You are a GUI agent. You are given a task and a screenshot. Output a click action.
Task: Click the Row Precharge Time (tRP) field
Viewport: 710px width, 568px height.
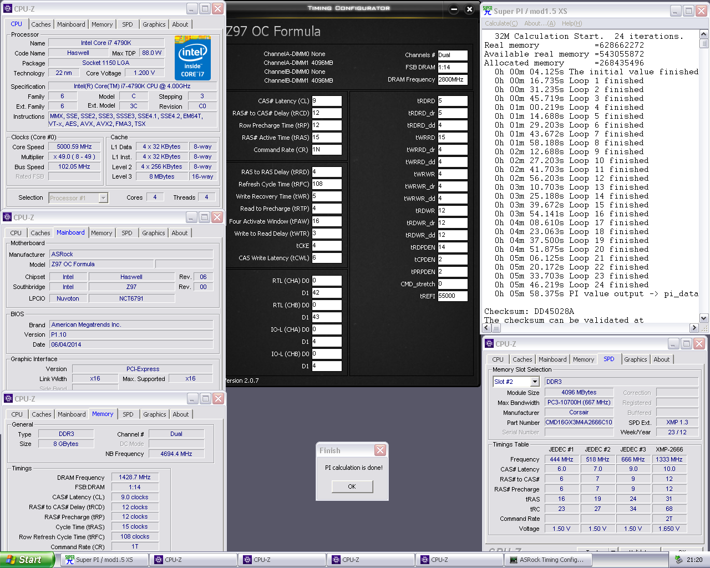click(x=327, y=125)
